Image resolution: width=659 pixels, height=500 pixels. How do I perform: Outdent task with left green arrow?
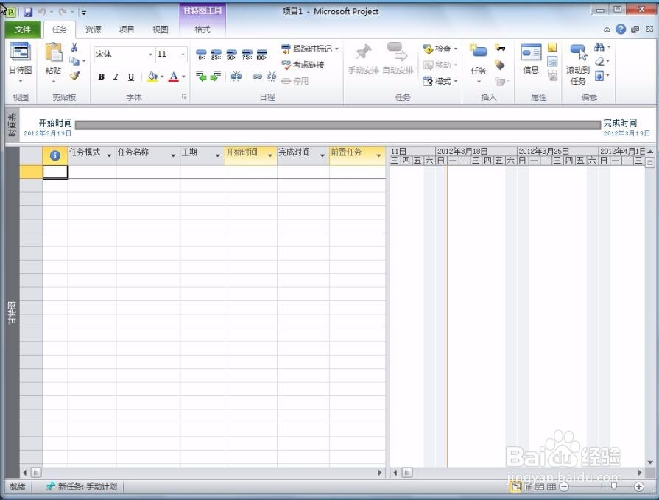point(201,76)
